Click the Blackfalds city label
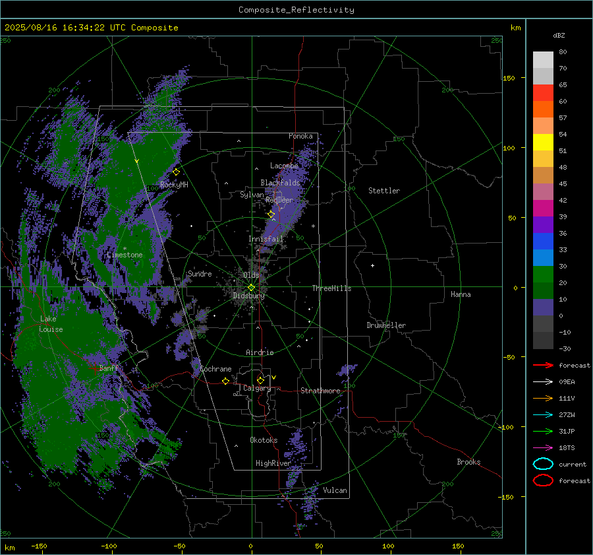The image size is (593, 555). coord(280,183)
